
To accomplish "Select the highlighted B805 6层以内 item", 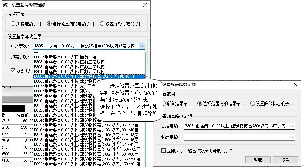I will (84, 76).
